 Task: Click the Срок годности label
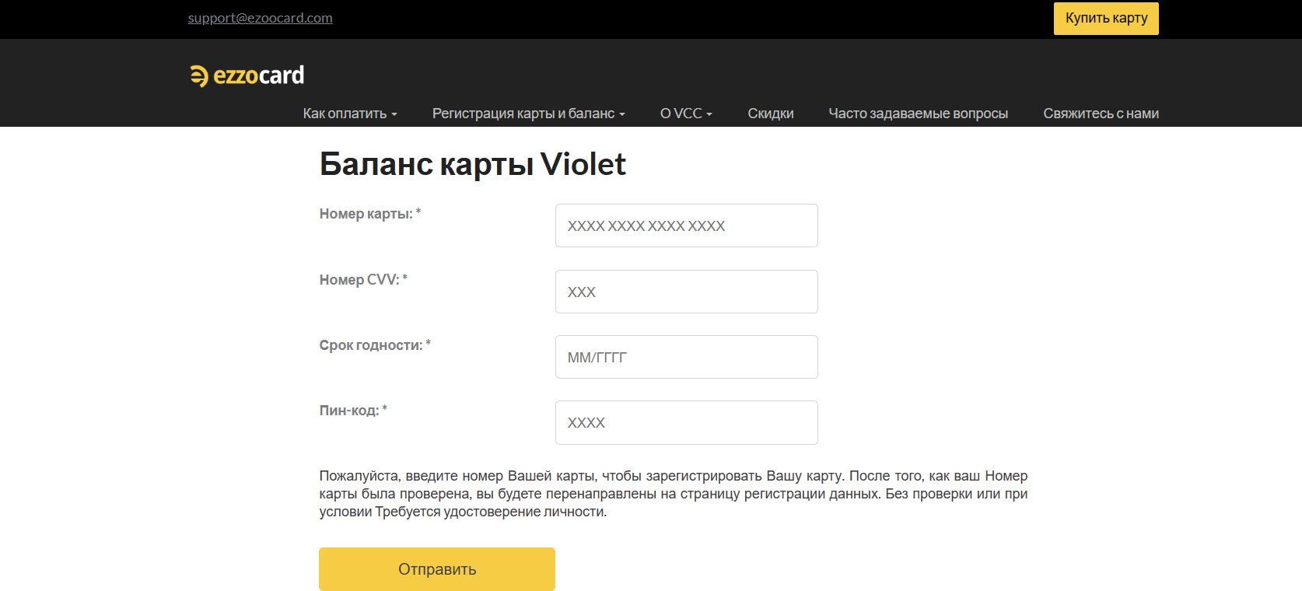(x=370, y=345)
